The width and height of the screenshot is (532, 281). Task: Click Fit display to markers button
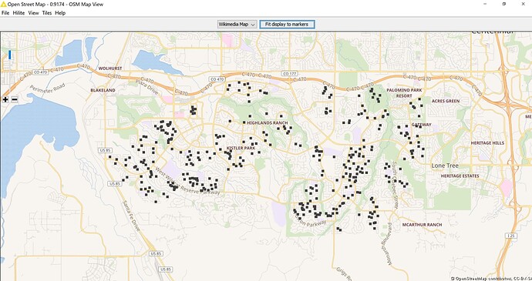point(287,25)
